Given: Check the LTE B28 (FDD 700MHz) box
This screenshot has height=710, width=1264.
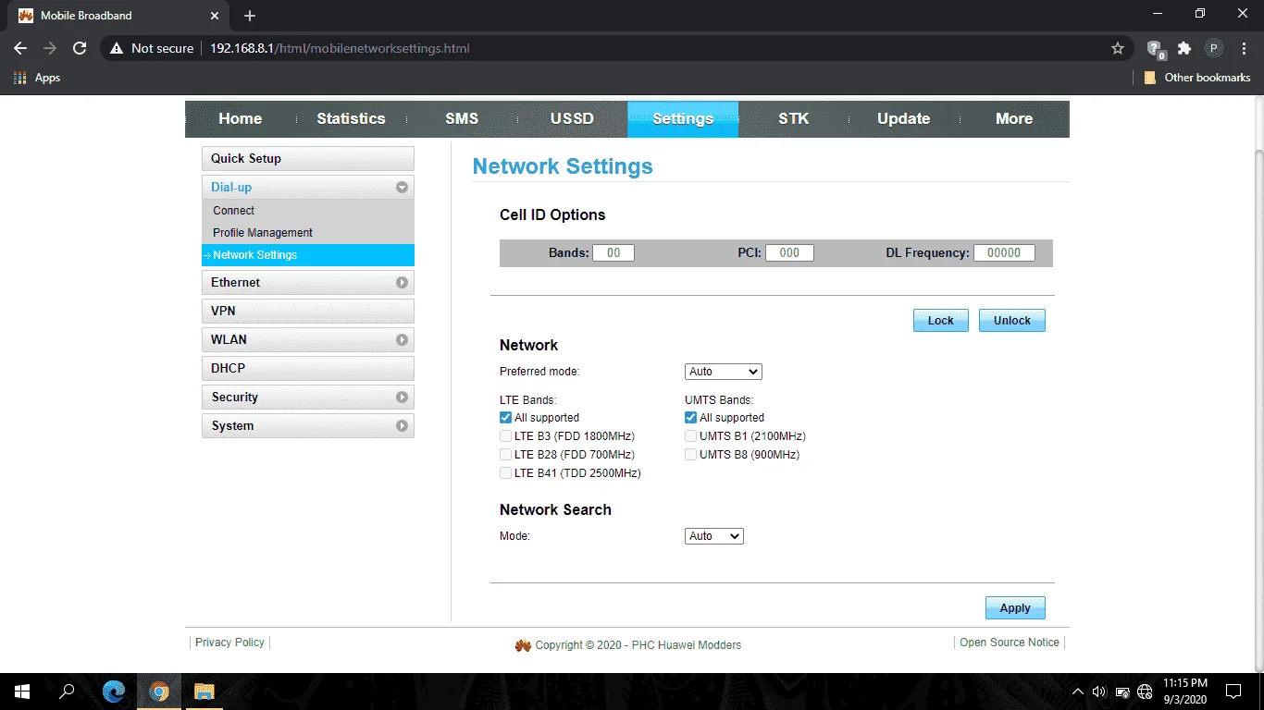Looking at the screenshot, I should click(505, 455).
